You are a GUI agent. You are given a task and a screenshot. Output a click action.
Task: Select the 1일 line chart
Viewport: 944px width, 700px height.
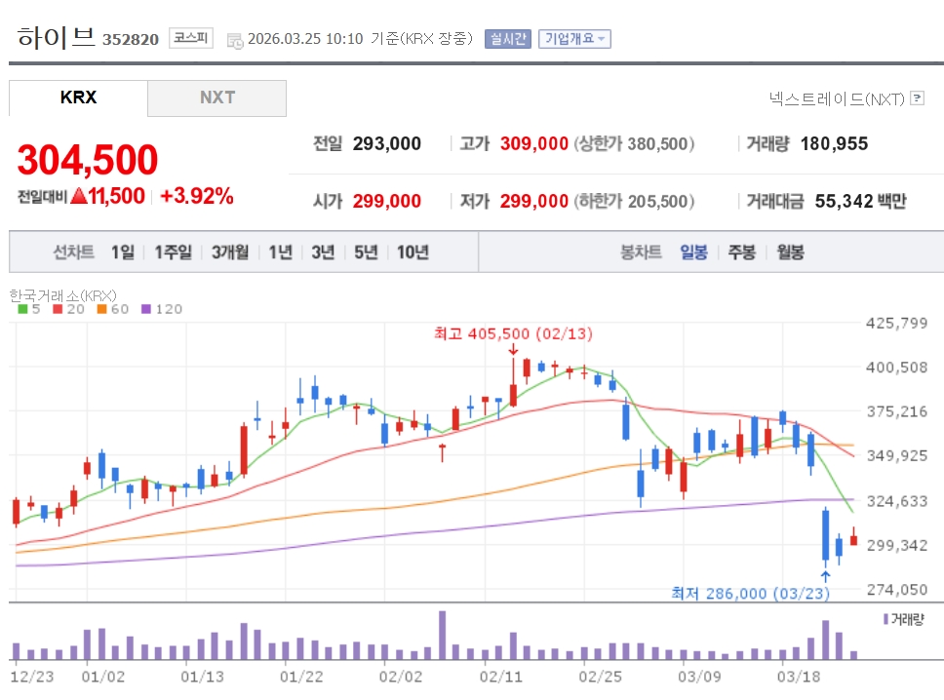[x=123, y=252]
